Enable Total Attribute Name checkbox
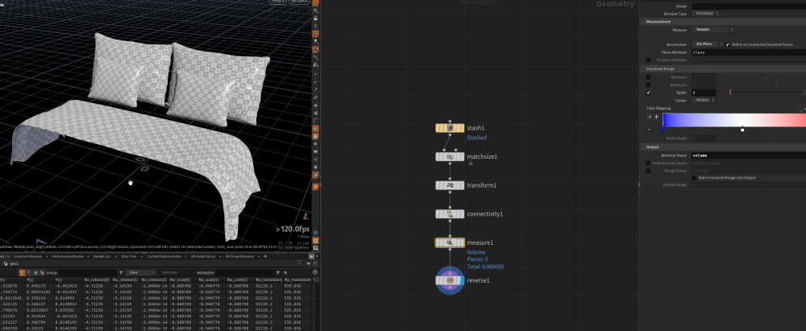This screenshot has height=331, width=806. point(649,163)
